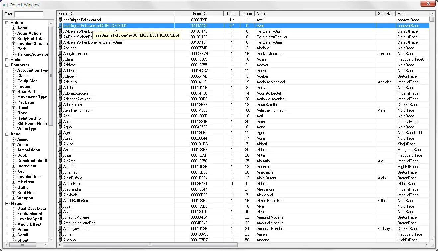Expand the Quest node under Character
Screen dimensions: 438x251
(x=14, y=108)
